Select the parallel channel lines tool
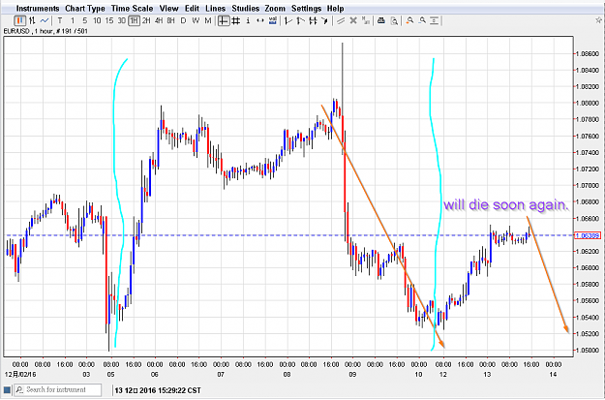 pos(341,20)
